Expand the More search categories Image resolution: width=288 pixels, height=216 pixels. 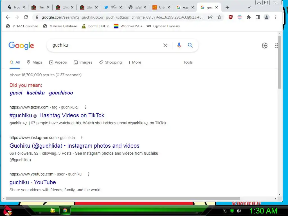pyautogui.click(x=135, y=62)
